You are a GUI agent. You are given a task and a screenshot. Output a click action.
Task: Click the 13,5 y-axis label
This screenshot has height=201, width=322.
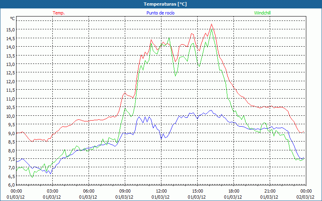11,55
